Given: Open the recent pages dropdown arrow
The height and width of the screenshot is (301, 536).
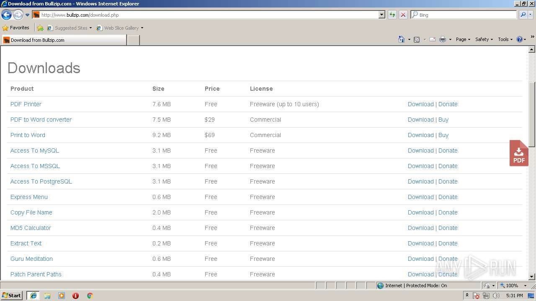Looking at the screenshot, I should [28, 15].
